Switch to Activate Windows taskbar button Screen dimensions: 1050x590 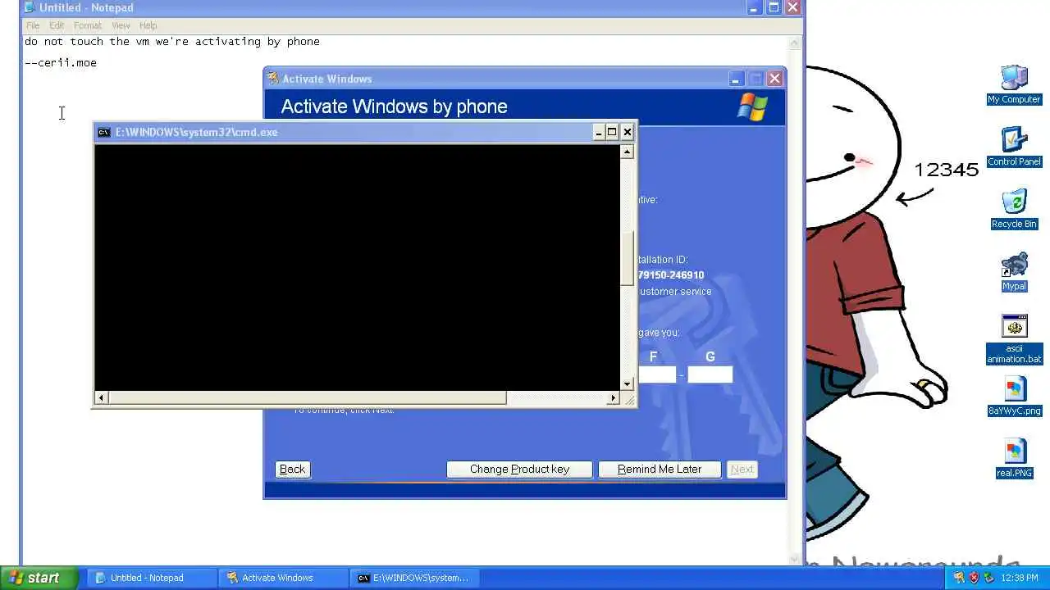(x=284, y=578)
